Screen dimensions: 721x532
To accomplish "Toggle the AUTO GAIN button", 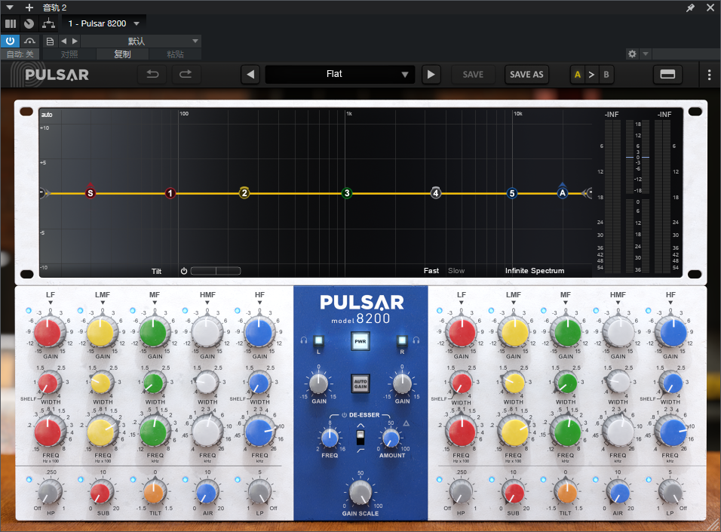I will [x=360, y=383].
